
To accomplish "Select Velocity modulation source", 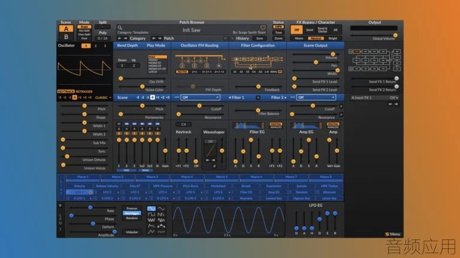I will pyautogui.click(x=80, y=186).
